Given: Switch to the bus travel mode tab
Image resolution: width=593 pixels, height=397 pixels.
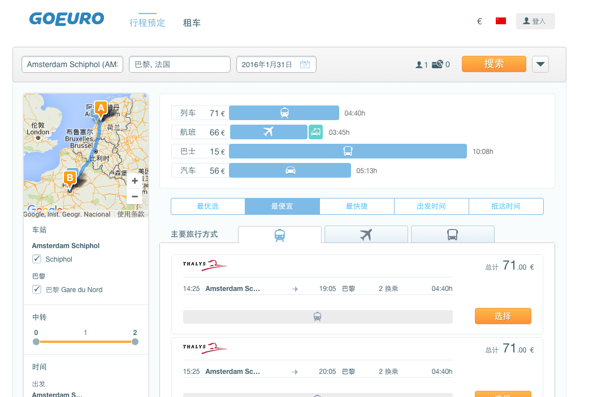Looking at the screenshot, I should click(x=452, y=235).
